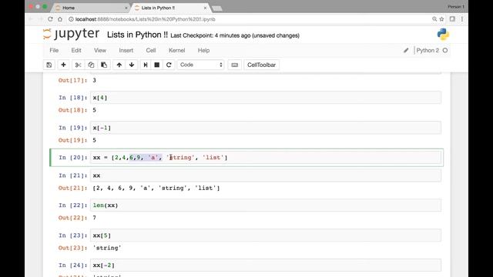
Task: Open the Insert menu
Action: click(x=126, y=50)
